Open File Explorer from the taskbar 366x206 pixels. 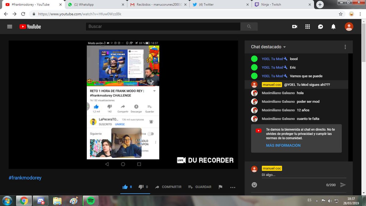point(57,201)
